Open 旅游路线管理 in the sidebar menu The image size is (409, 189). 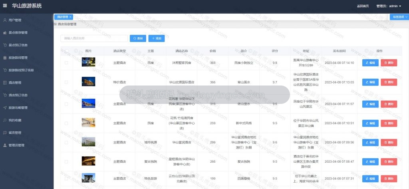pyautogui.click(x=27, y=58)
